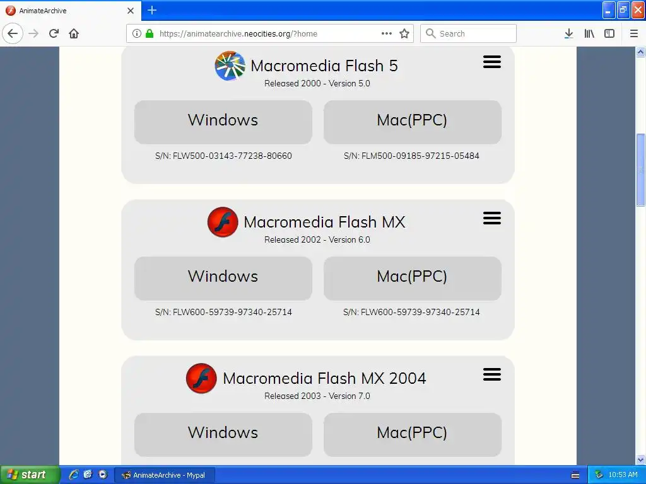Screen dimensions: 646x484
Task: Download Flash 5 for Mac(PPC)
Action: [413, 122]
